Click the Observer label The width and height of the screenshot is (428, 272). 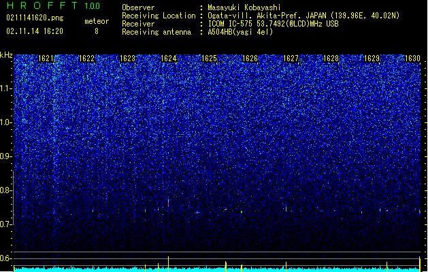point(138,7)
